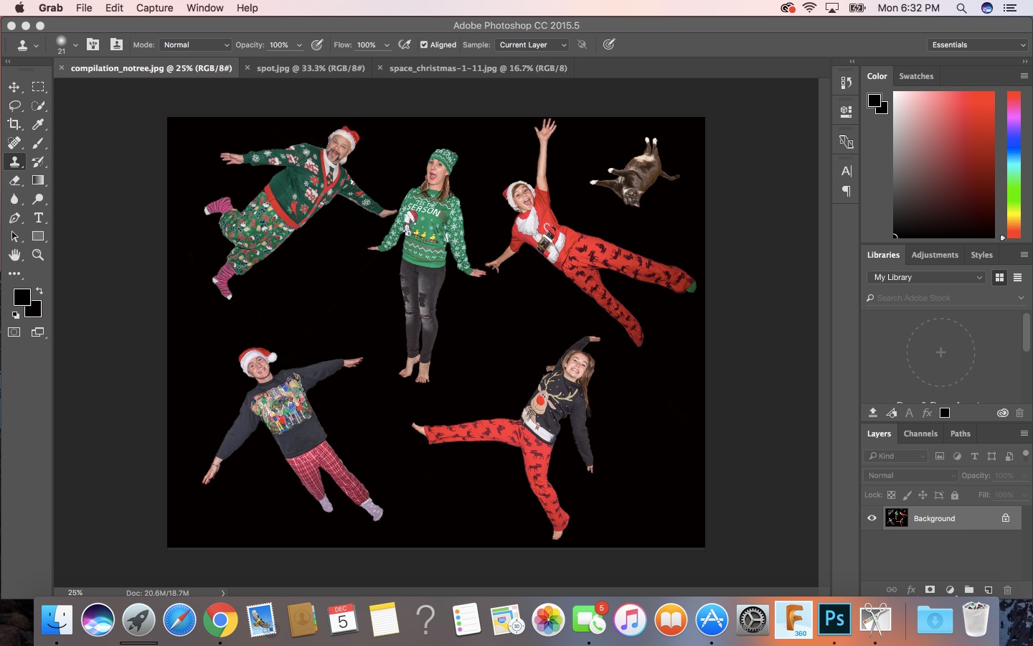Viewport: 1033px width, 646px height.
Task: Switch to the Swatches tab
Action: tap(916, 76)
